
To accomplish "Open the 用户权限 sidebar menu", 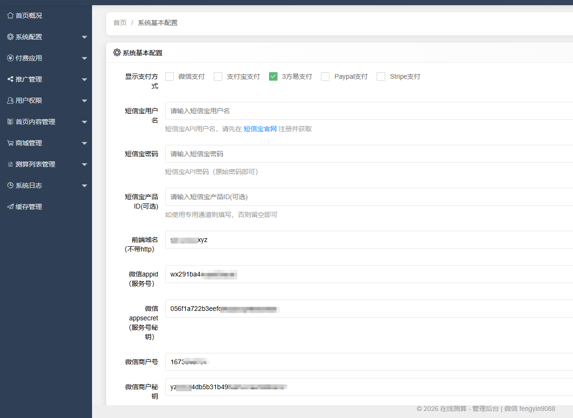I will (46, 100).
